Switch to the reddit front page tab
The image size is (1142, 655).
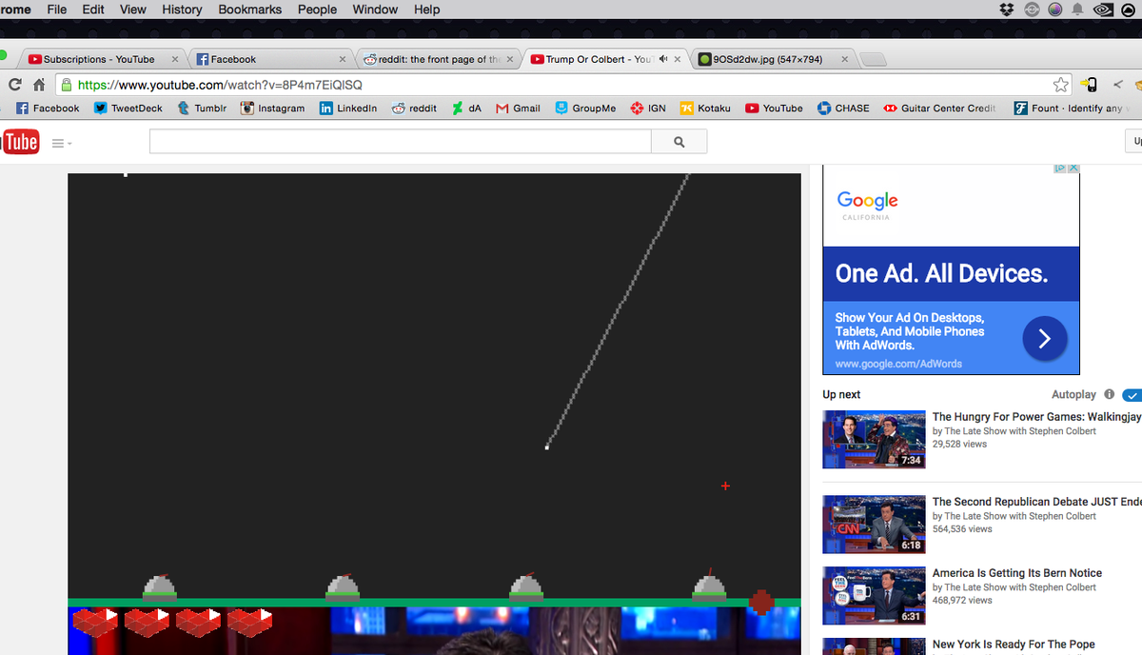(x=439, y=59)
